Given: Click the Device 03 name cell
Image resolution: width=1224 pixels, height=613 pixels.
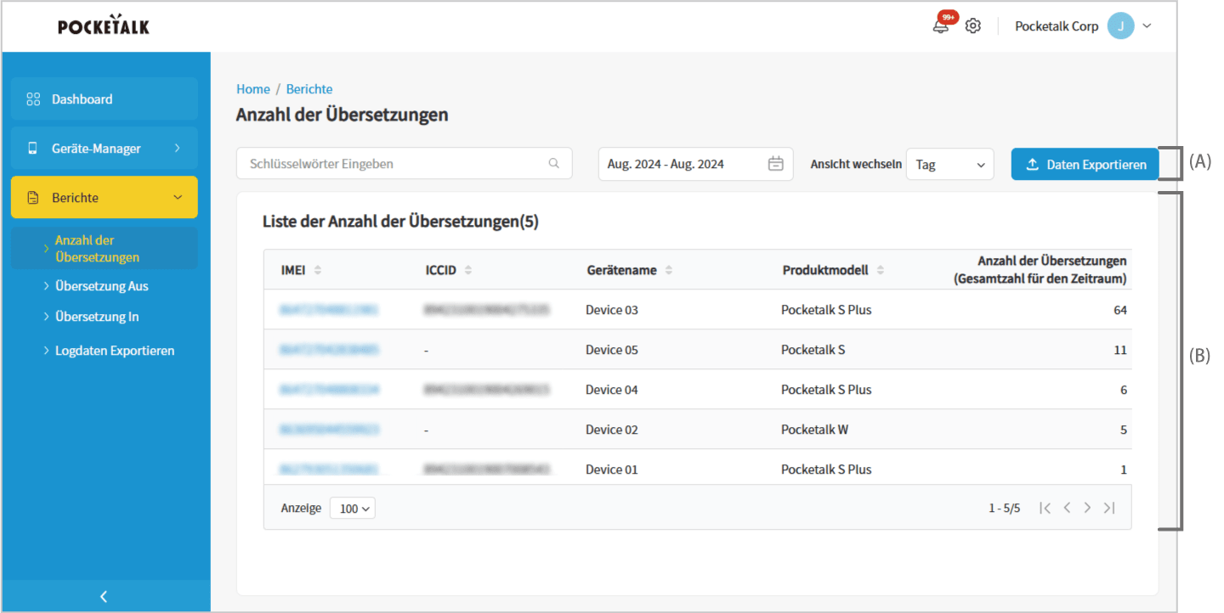Looking at the screenshot, I should tap(612, 310).
